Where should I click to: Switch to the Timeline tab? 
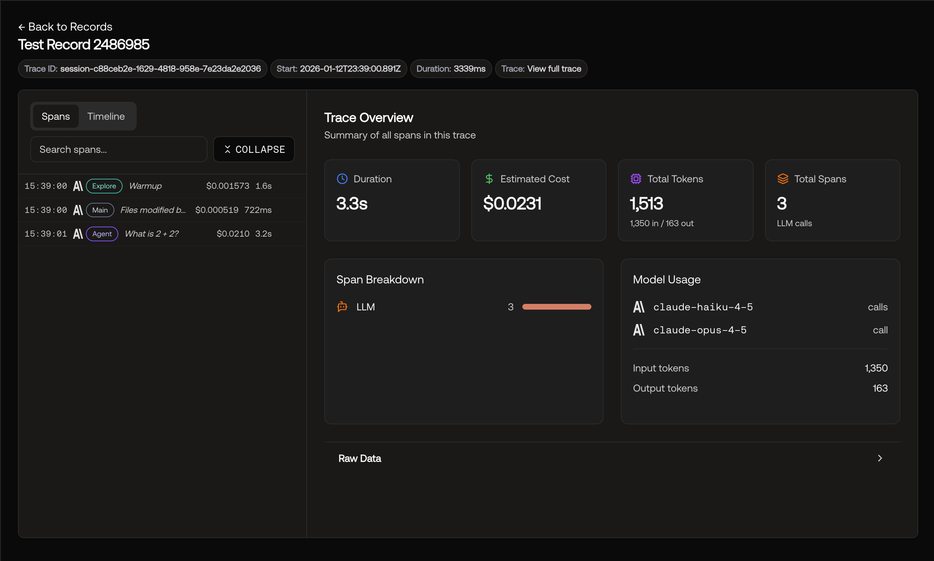pos(106,117)
